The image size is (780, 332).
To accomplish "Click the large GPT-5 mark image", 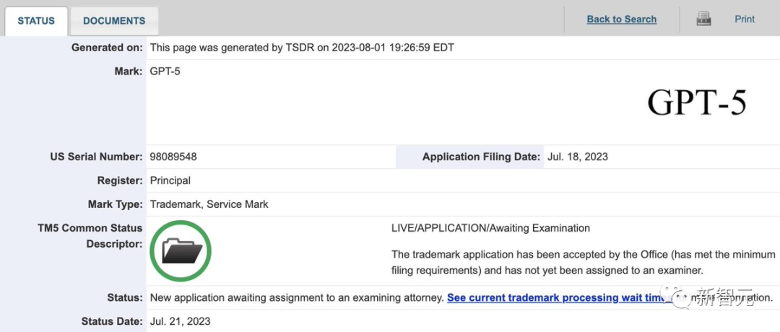I will click(x=696, y=102).
